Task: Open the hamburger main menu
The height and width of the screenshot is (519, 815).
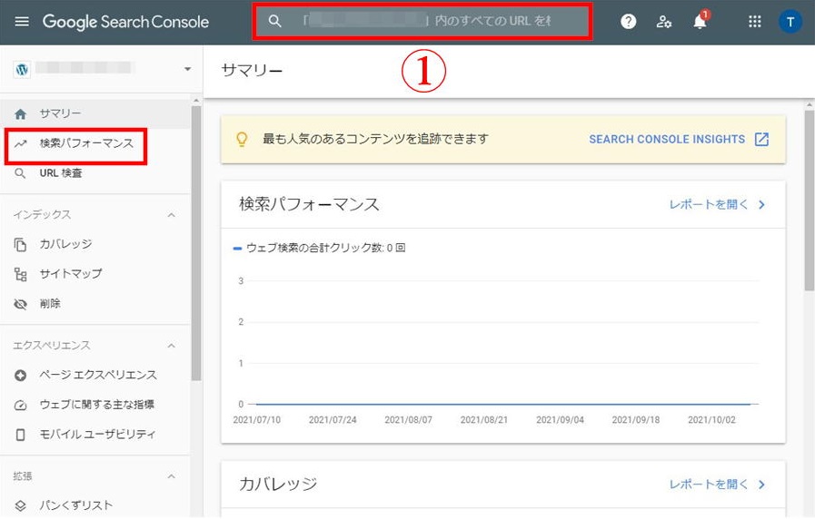Action: (22, 22)
